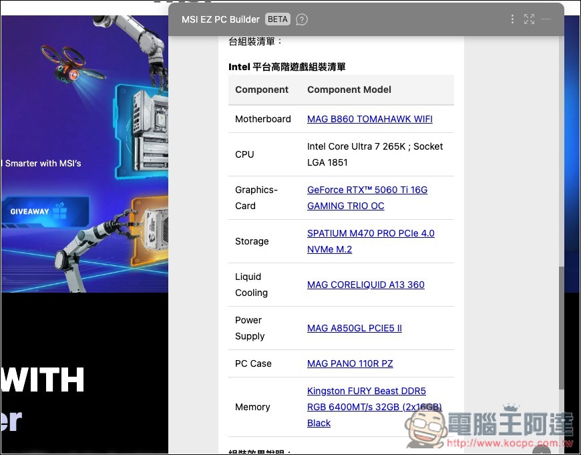Open the three-dot options menu

coord(512,19)
